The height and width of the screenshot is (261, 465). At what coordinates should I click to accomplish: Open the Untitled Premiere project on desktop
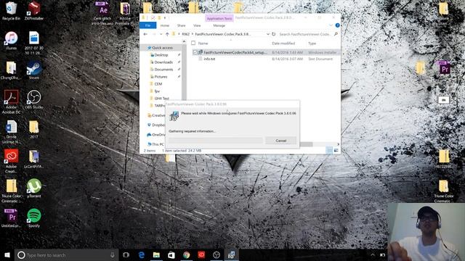(11, 218)
